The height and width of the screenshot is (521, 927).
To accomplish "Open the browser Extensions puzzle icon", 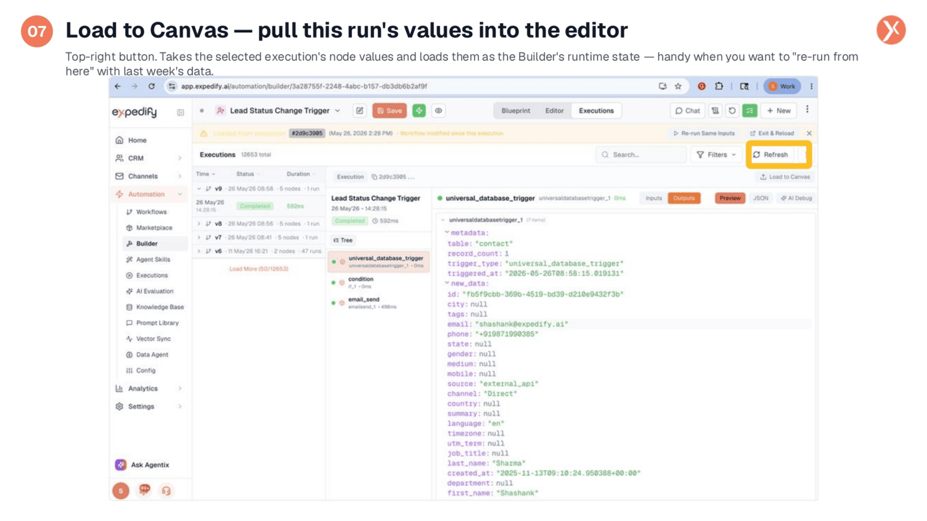I will (719, 86).
